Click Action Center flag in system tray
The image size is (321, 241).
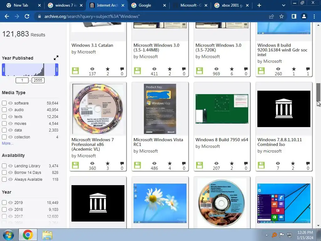coord(282,235)
